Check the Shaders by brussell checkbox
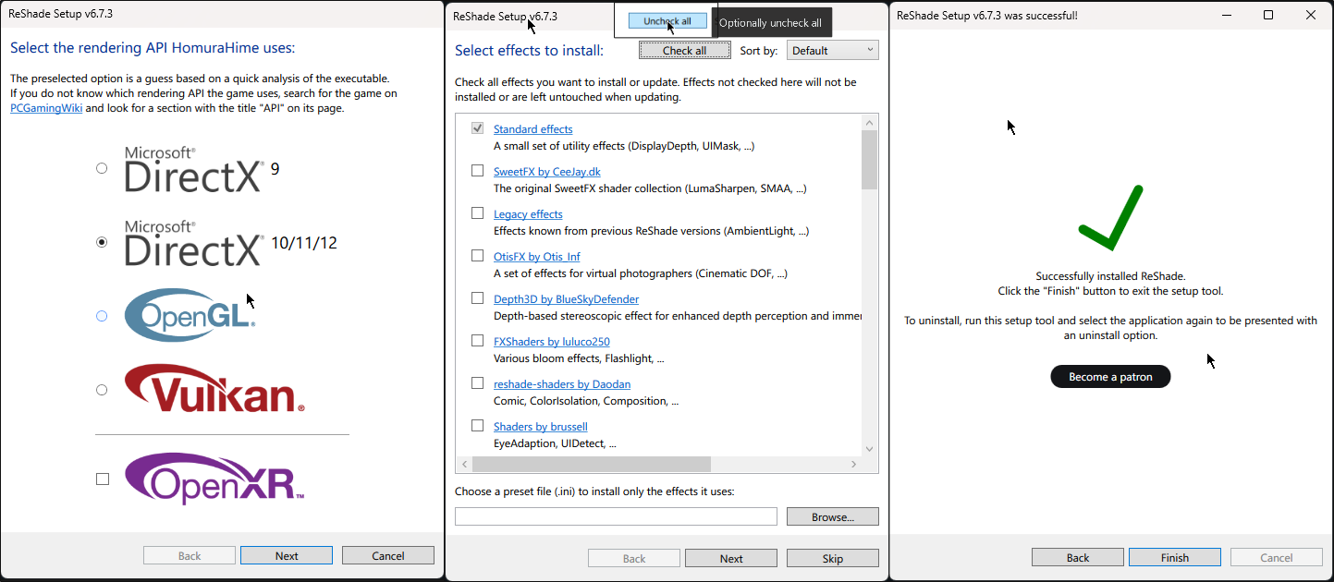1334x582 pixels. [x=478, y=426]
